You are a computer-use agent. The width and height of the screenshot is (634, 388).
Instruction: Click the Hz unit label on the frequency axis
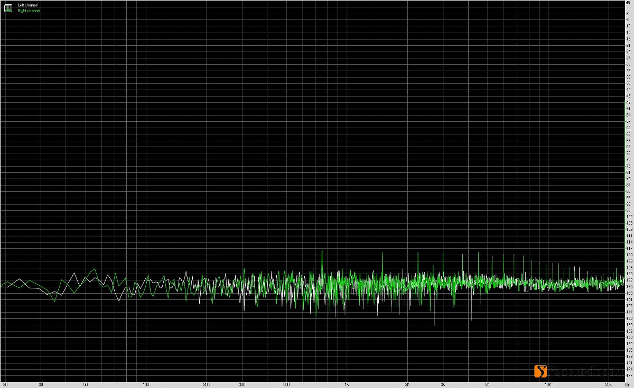click(x=628, y=385)
